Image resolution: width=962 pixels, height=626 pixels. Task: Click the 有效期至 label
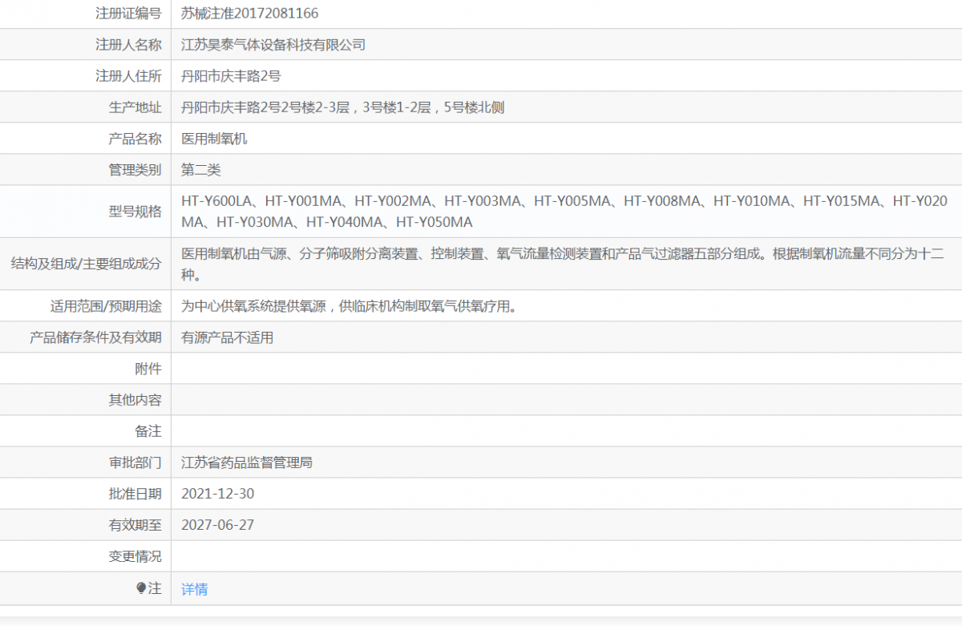(x=135, y=525)
